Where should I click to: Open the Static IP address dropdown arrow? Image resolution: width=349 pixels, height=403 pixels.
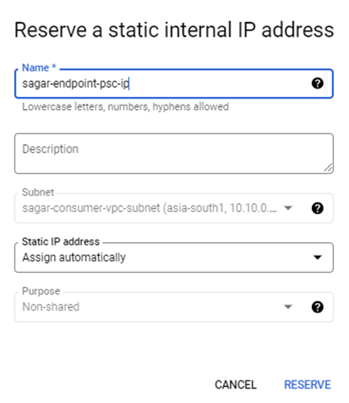[x=317, y=257]
